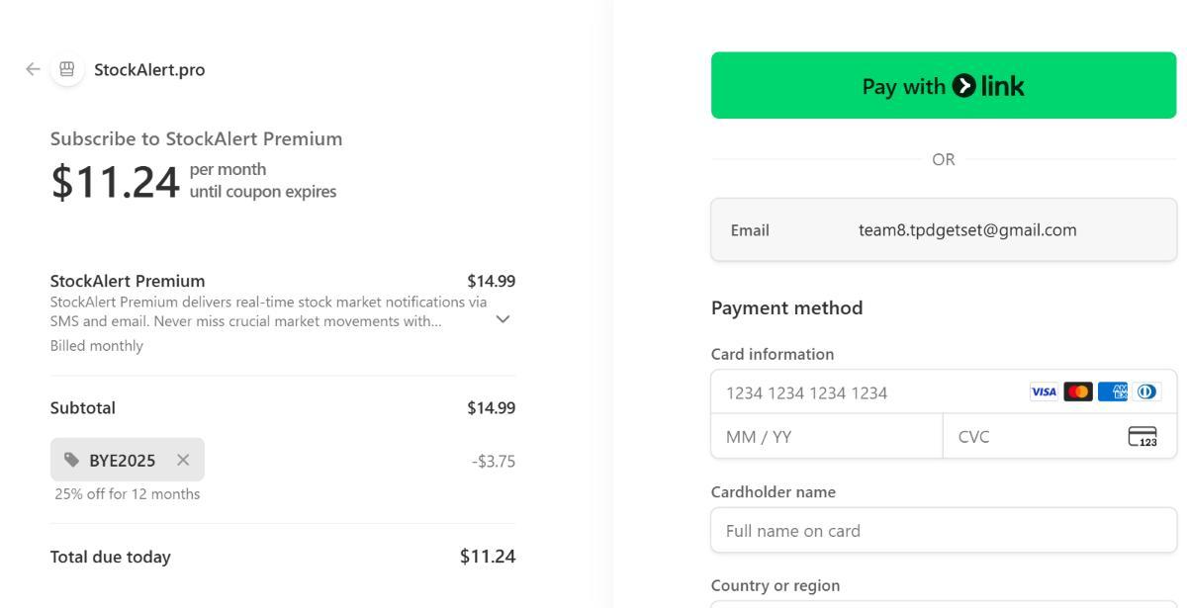Click the "25% off for 12 months" coupon note
1187x608 pixels.
tap(127, 494)
